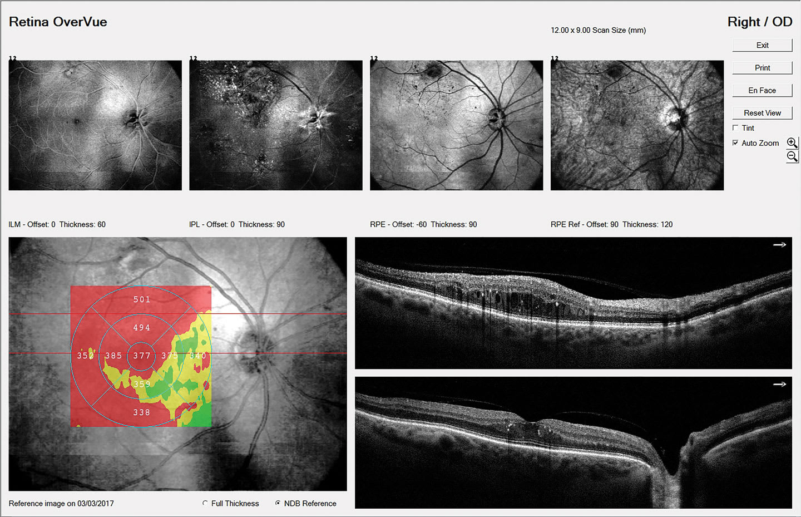The width and height of the screenshot is (801, 517).
Task: Click the zoom in magnifier icon
Action: coord(792,143)
